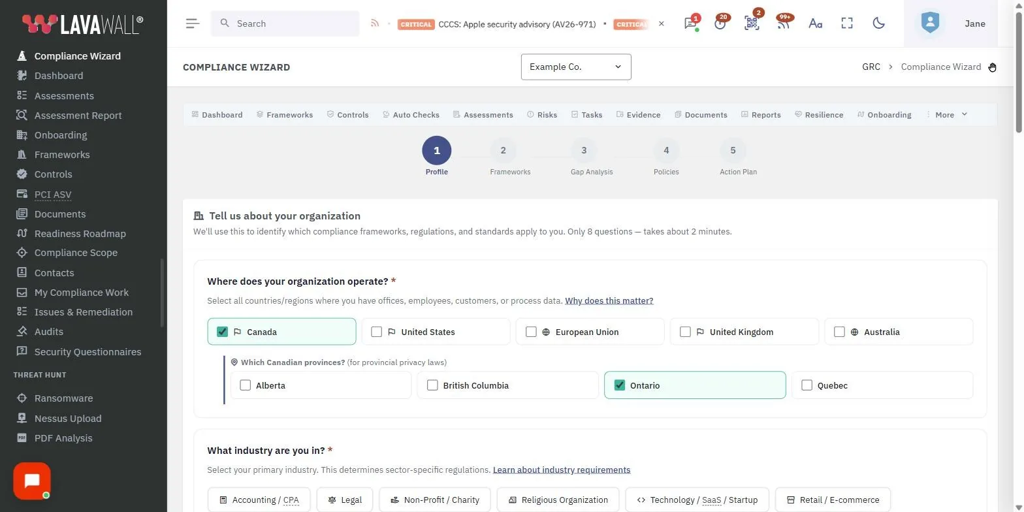The height and width of the screenshot is (512, 1024).
Task: Click the Audits icon in the sidebar
Action: point(22,332)
